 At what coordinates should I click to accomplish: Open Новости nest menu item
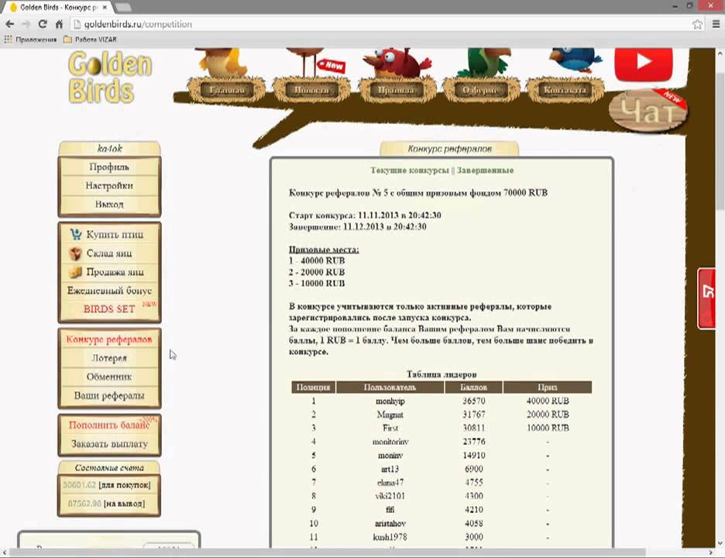311,90
